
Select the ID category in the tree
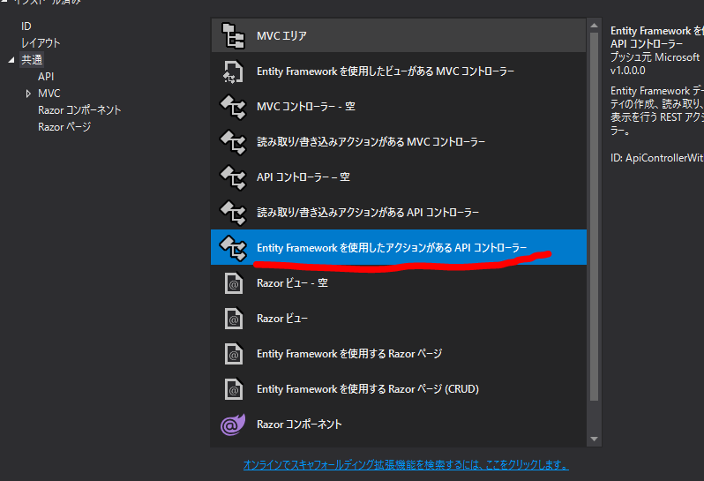coord(26,26)
